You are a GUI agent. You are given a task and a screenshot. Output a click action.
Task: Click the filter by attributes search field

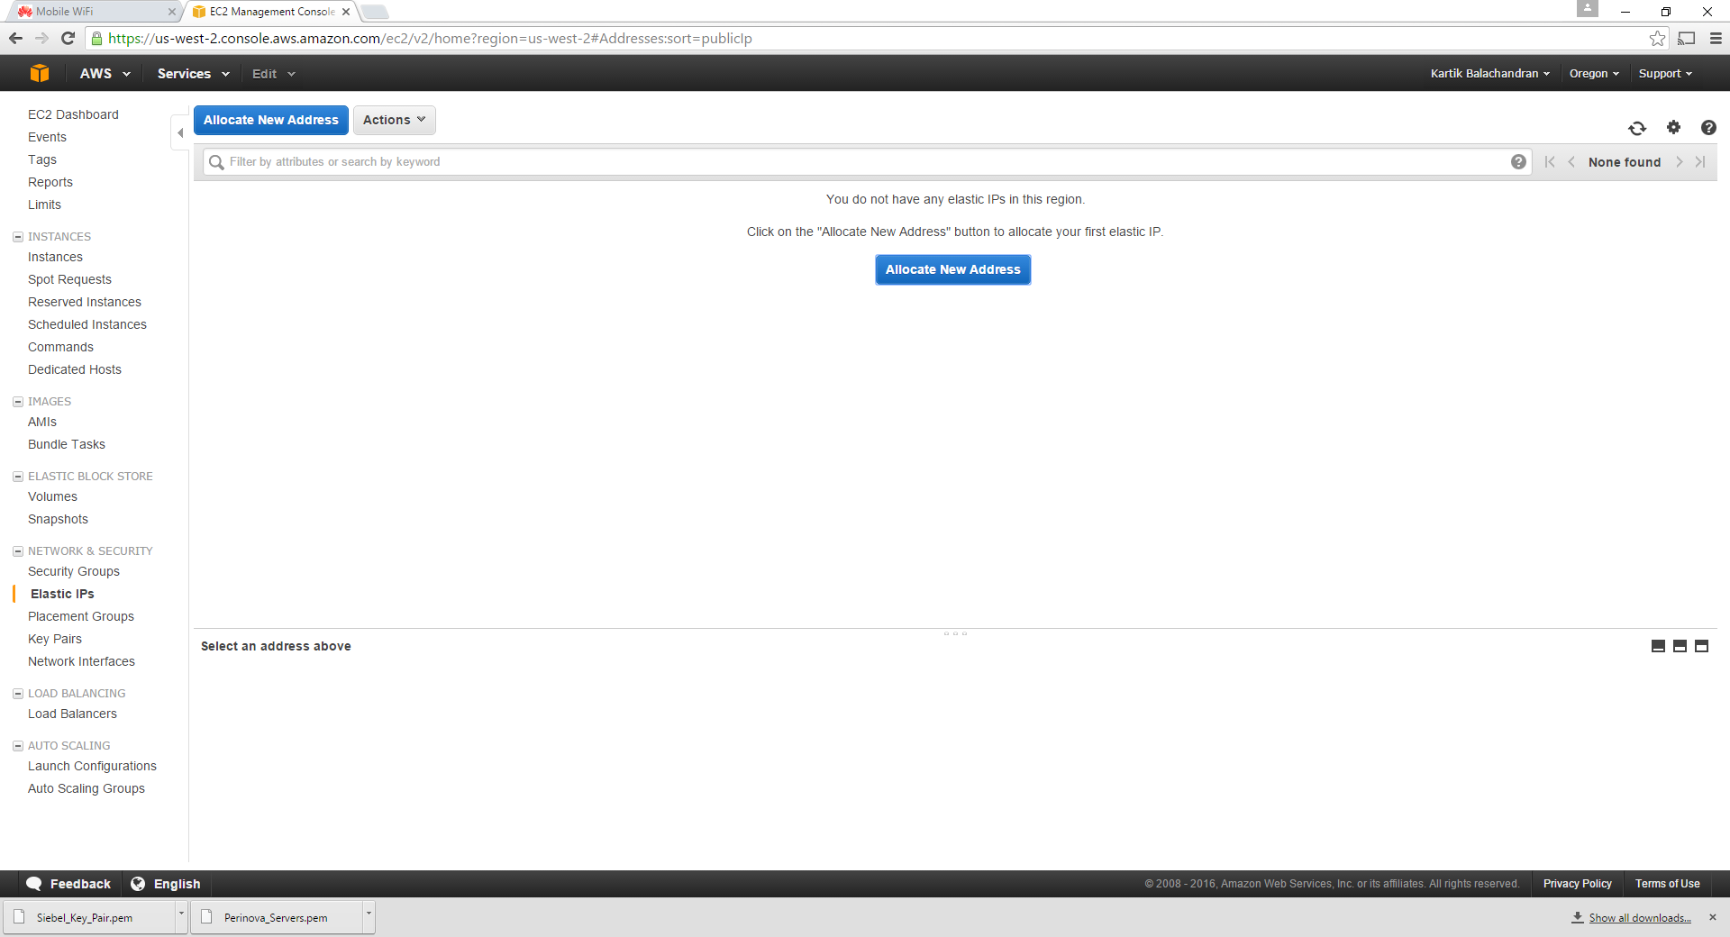click(x=867, y=162)
